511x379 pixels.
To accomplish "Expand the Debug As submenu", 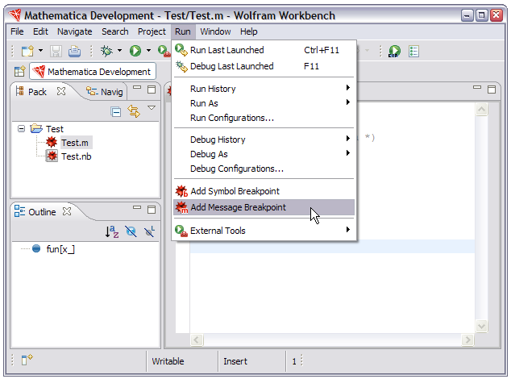I will click(x=264, y=154).
